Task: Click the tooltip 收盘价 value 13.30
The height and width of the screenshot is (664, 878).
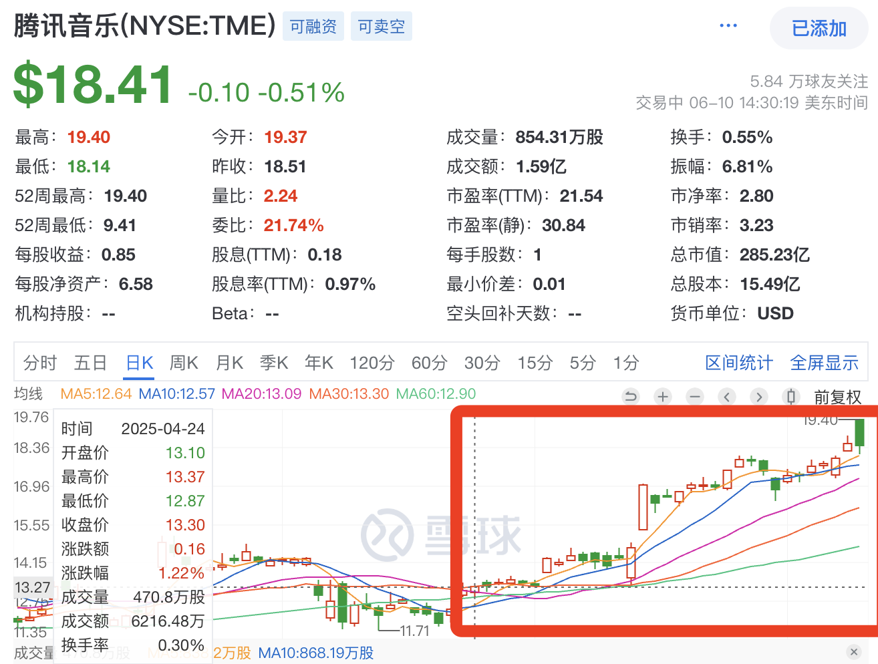Action: click(185, 524)
